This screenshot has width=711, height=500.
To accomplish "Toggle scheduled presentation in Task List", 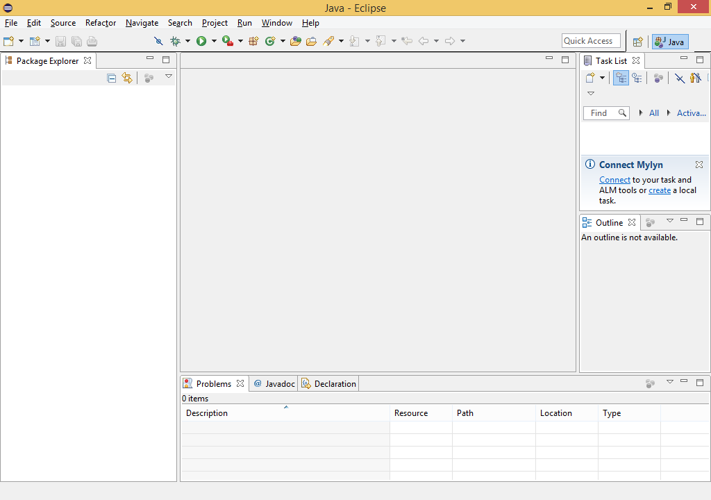I will tap(637, 78).
